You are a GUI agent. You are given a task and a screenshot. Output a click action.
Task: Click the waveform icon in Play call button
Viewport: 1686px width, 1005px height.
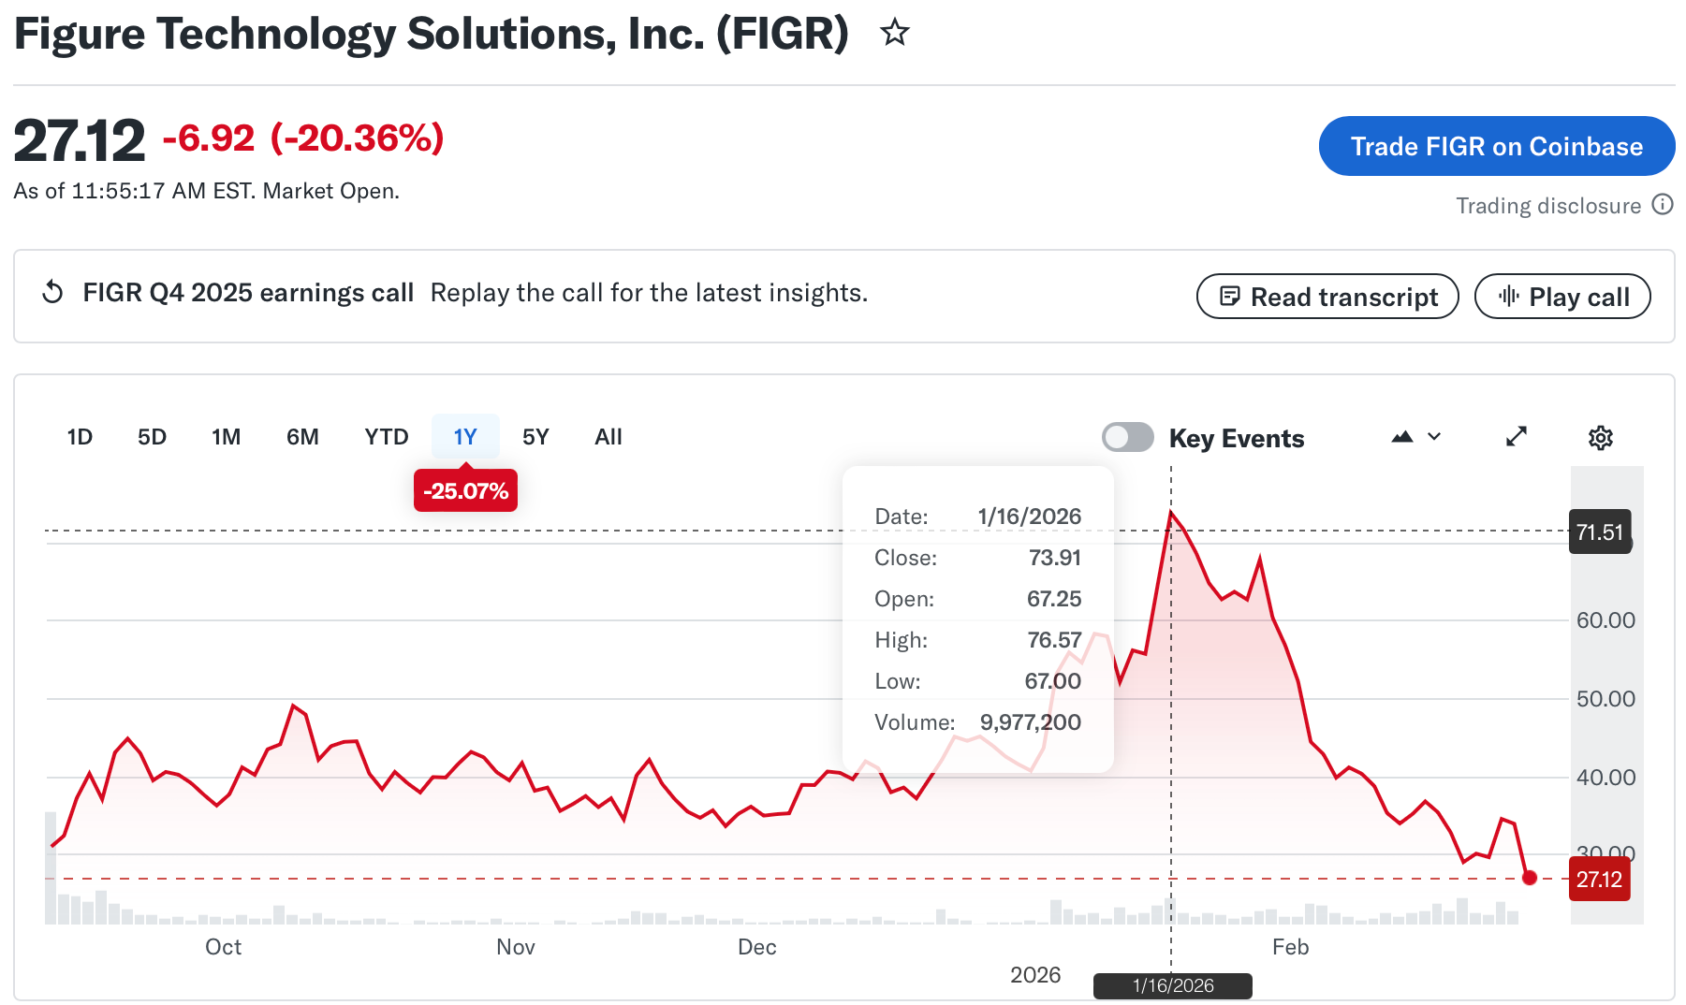click(1511, 297)
